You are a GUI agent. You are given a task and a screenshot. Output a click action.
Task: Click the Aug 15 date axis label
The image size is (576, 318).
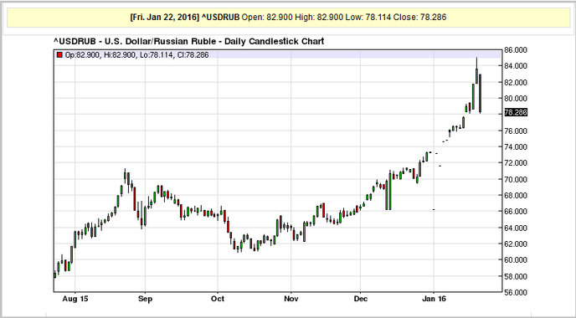(x=75, y=299)
